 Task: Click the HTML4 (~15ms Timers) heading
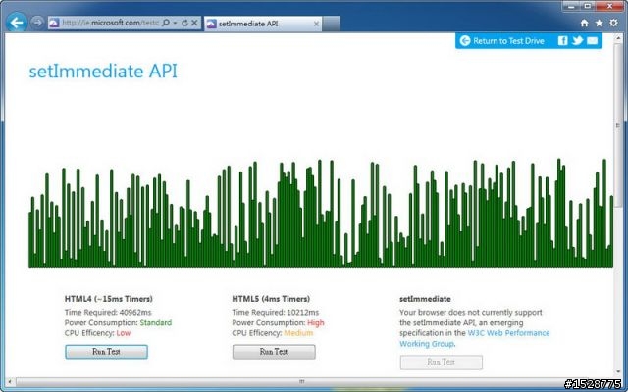coord(109,299)
